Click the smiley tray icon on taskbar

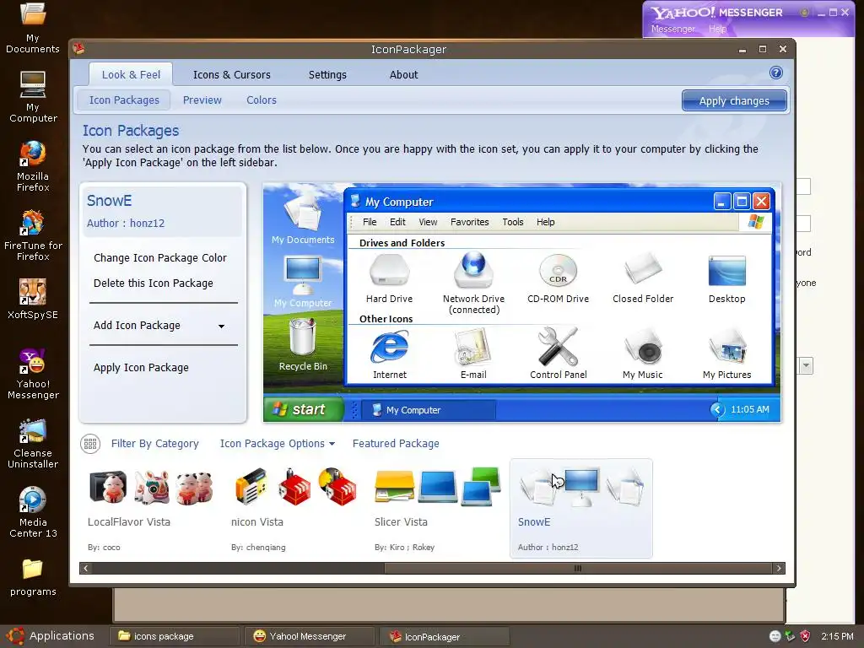(775, 636)
